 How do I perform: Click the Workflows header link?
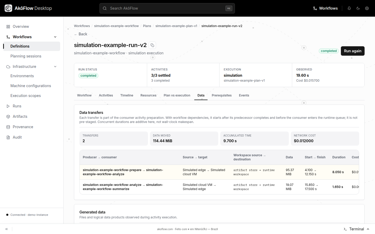click(325, 8)
